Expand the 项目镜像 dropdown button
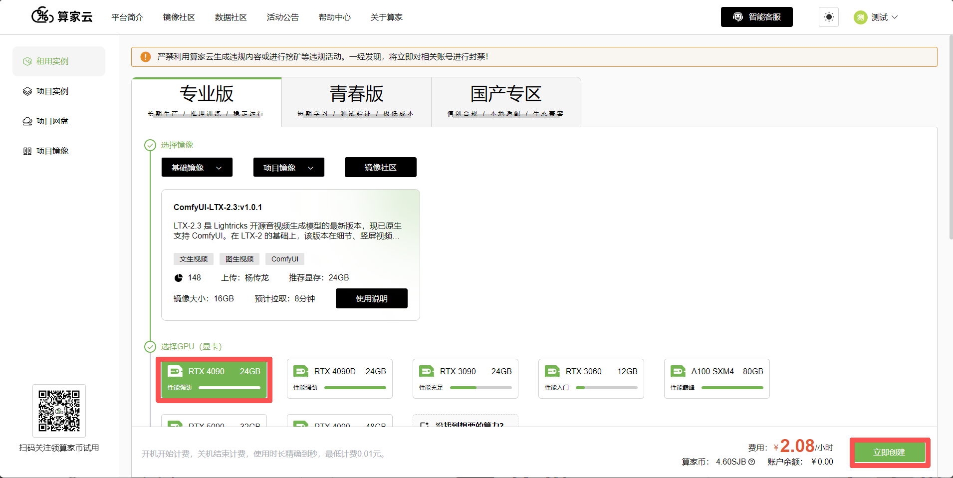 click(x=289, y=167)
